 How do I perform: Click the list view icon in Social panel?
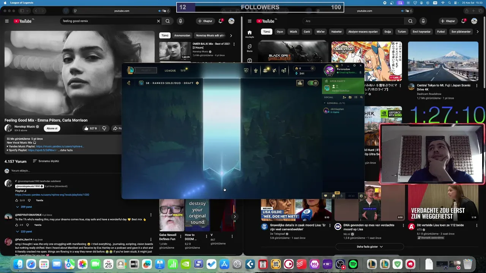click(356, 97)
